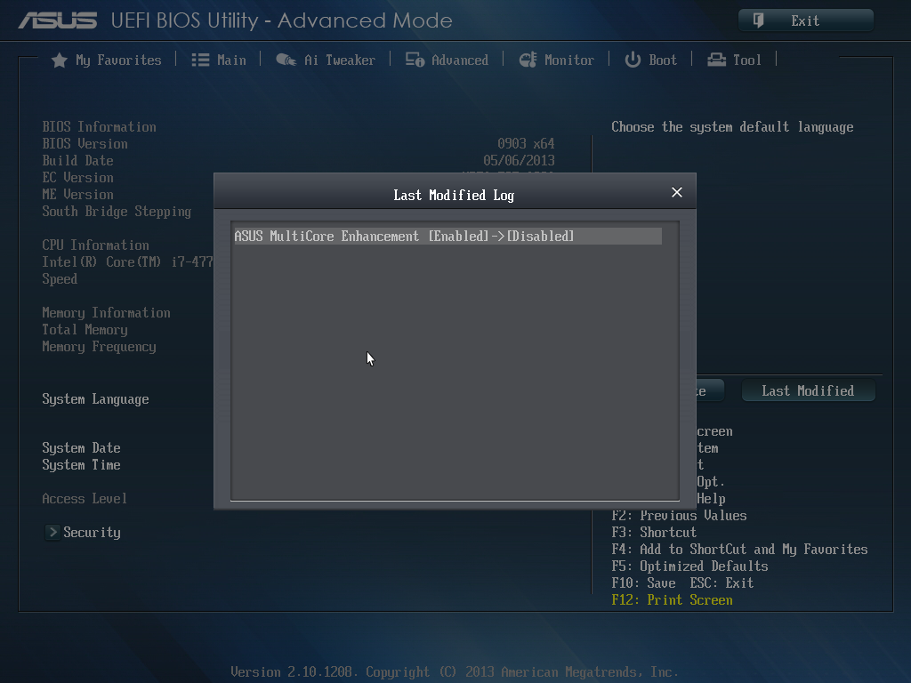Click the Access Level label
Viewport: 911px width, 683px height.
(x=85, y=499)
